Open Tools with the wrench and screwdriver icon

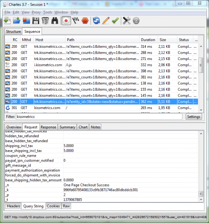(x=126, y=21)
